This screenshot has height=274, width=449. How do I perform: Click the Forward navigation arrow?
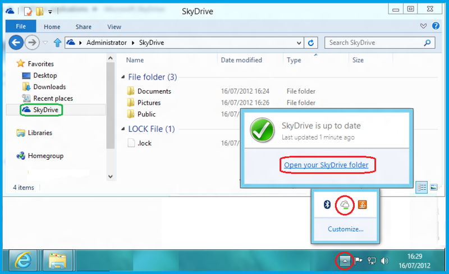(x=32, y=43)
